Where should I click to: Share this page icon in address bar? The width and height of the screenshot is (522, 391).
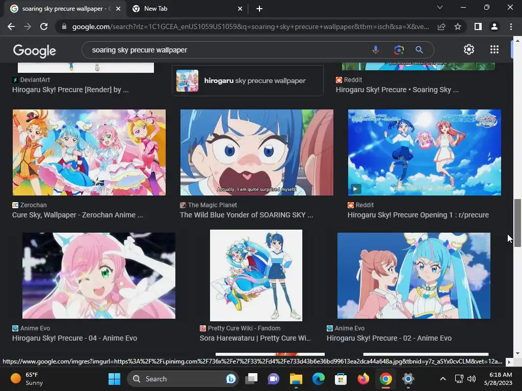pos(441,26)
